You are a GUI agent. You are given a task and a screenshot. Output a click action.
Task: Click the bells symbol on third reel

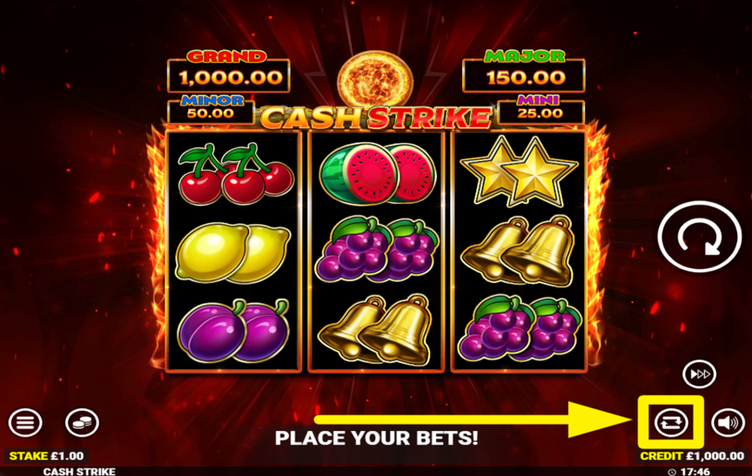pos(517,251)
